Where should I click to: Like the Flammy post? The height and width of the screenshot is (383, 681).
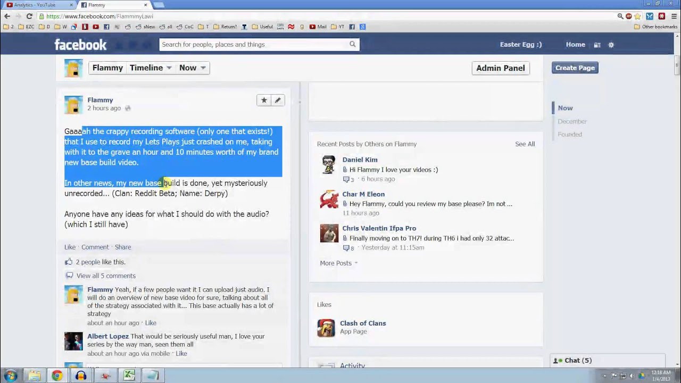click(x=70, y=247)
